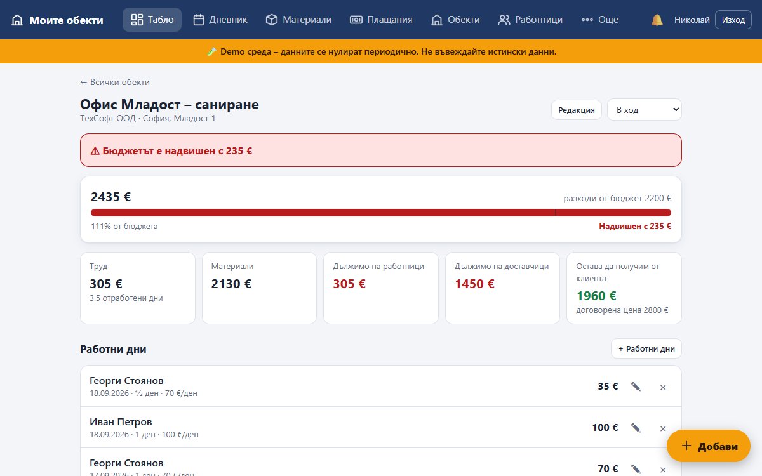Screen dimensions: 762x476
Task: Edit Иван Петров's 100 € entry with the pencil
Action: click(636, 428)
